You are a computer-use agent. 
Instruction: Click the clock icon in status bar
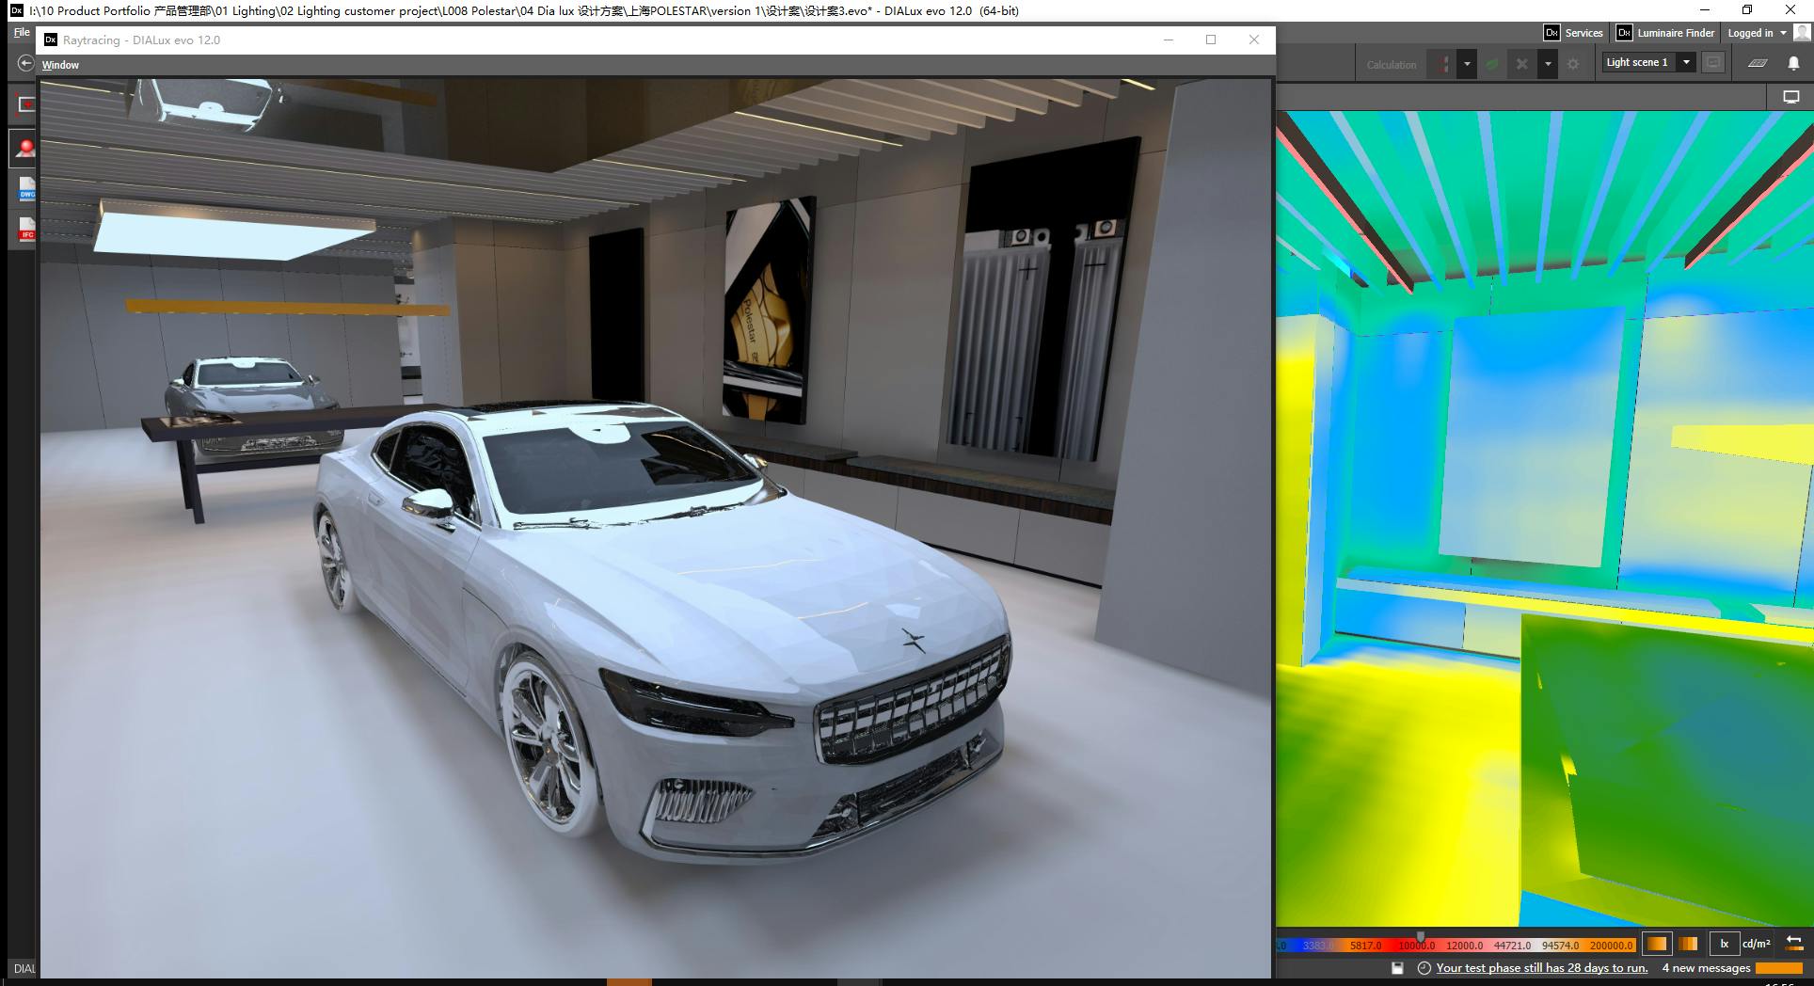pyautogui.click(x=1424, y=968)
